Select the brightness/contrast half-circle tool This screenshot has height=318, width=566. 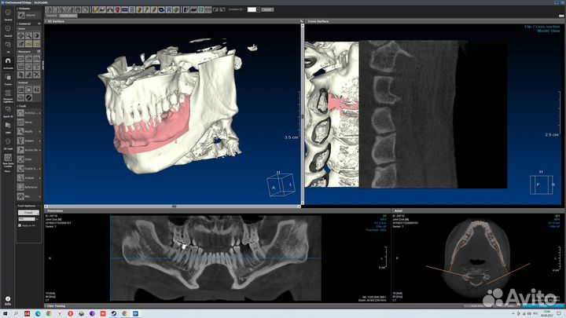36,35
